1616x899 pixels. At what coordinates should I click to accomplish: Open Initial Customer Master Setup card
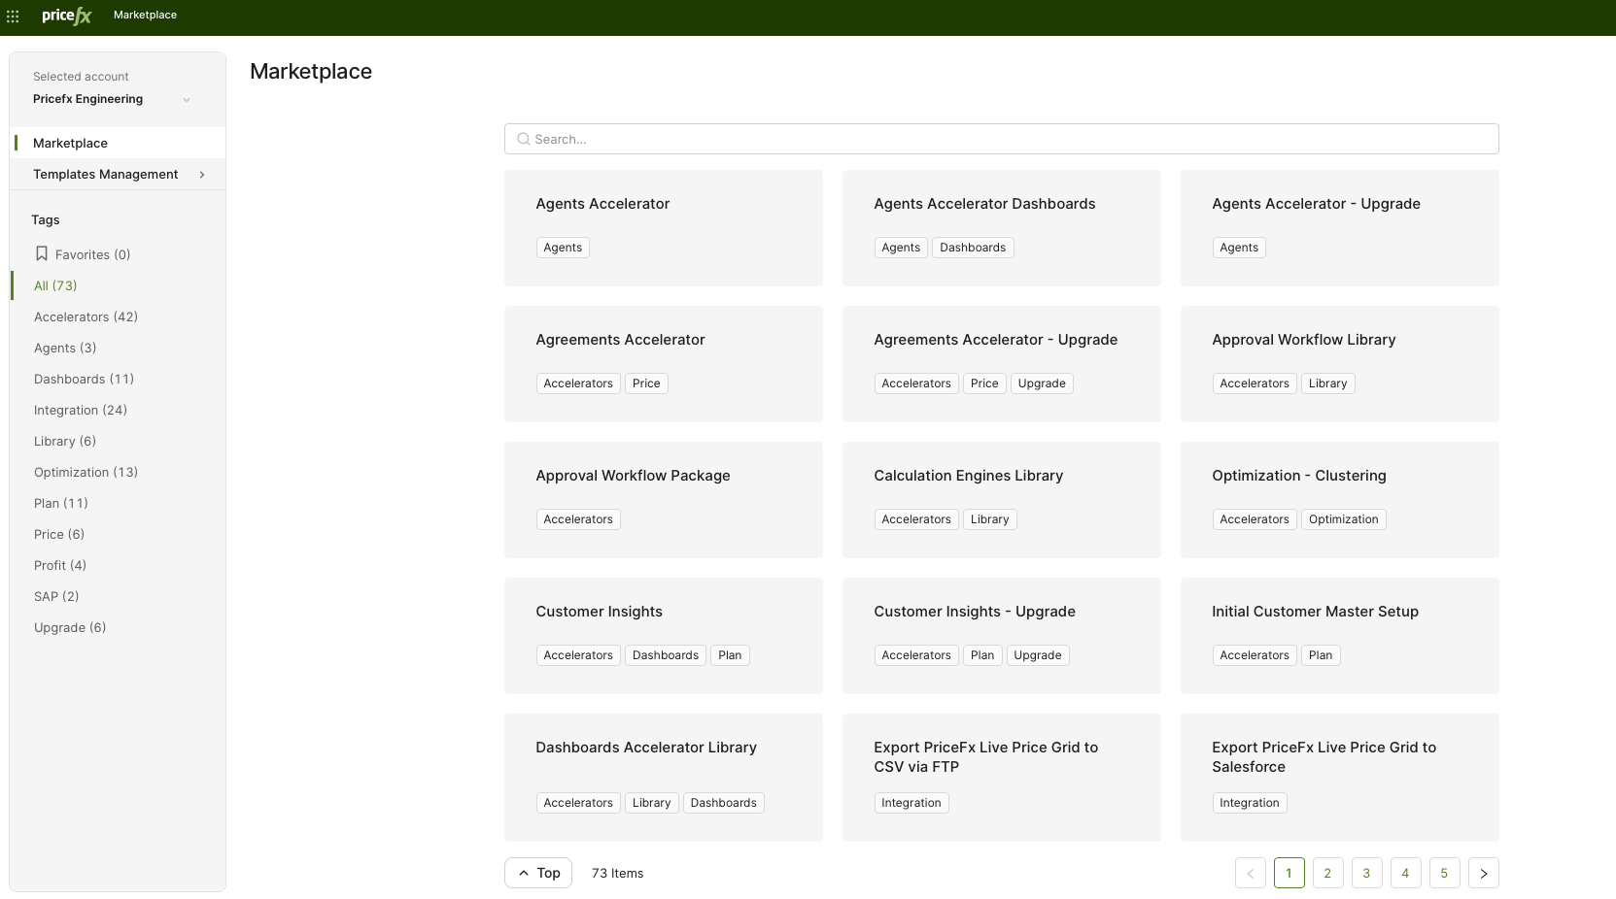click(x=1340, y=636)
